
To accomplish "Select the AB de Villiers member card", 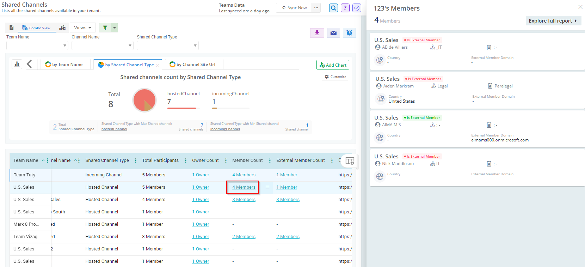I will tap(477, 51).
